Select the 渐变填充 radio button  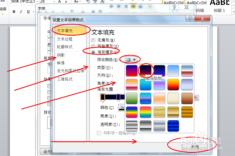[x=93, y=52]
